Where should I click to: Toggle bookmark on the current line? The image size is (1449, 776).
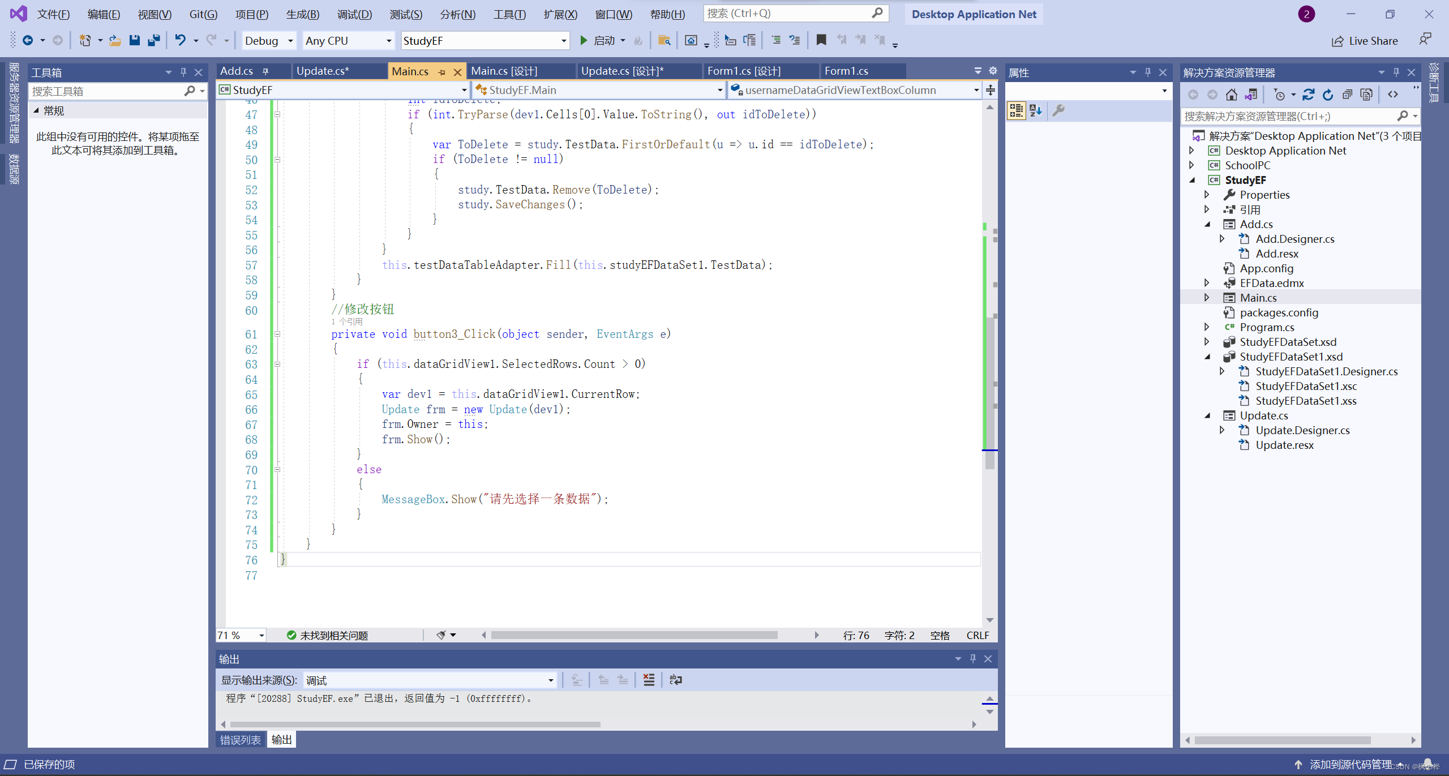[x=821, y=40]
